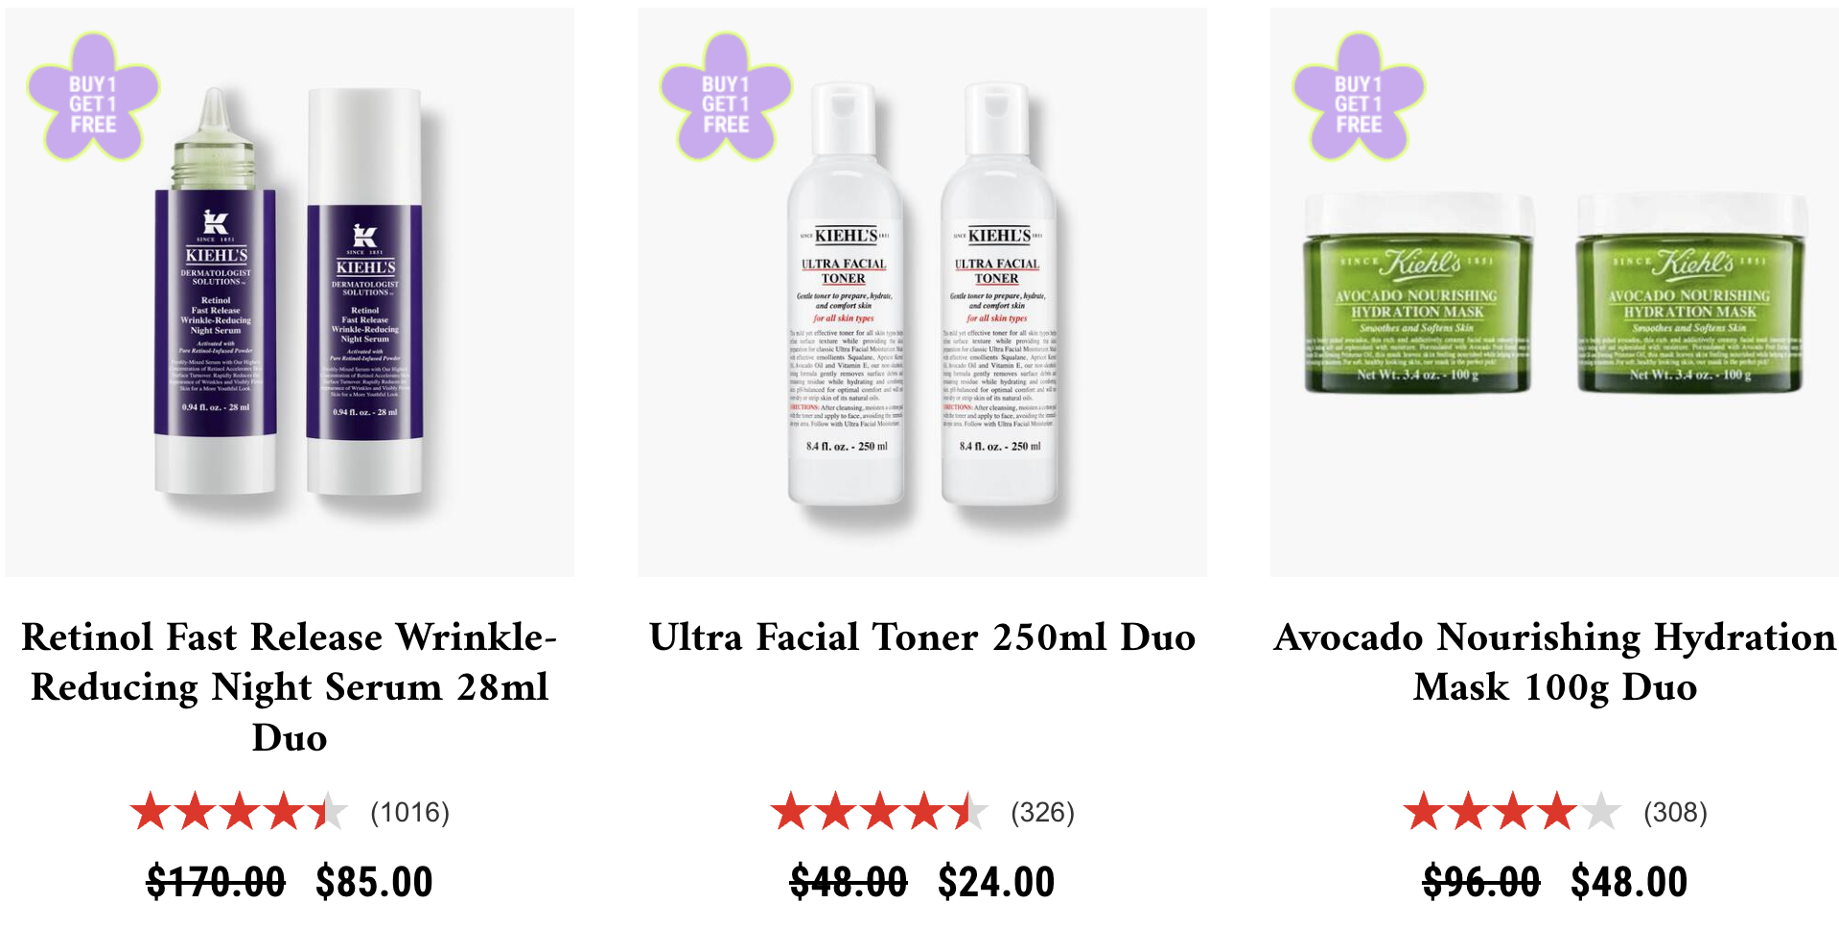Open Avocado Nourishing Hydration Mask jars image
Image resolution: width=1839 pixels, height=926 pixels.
click(x=1554, y=292)
